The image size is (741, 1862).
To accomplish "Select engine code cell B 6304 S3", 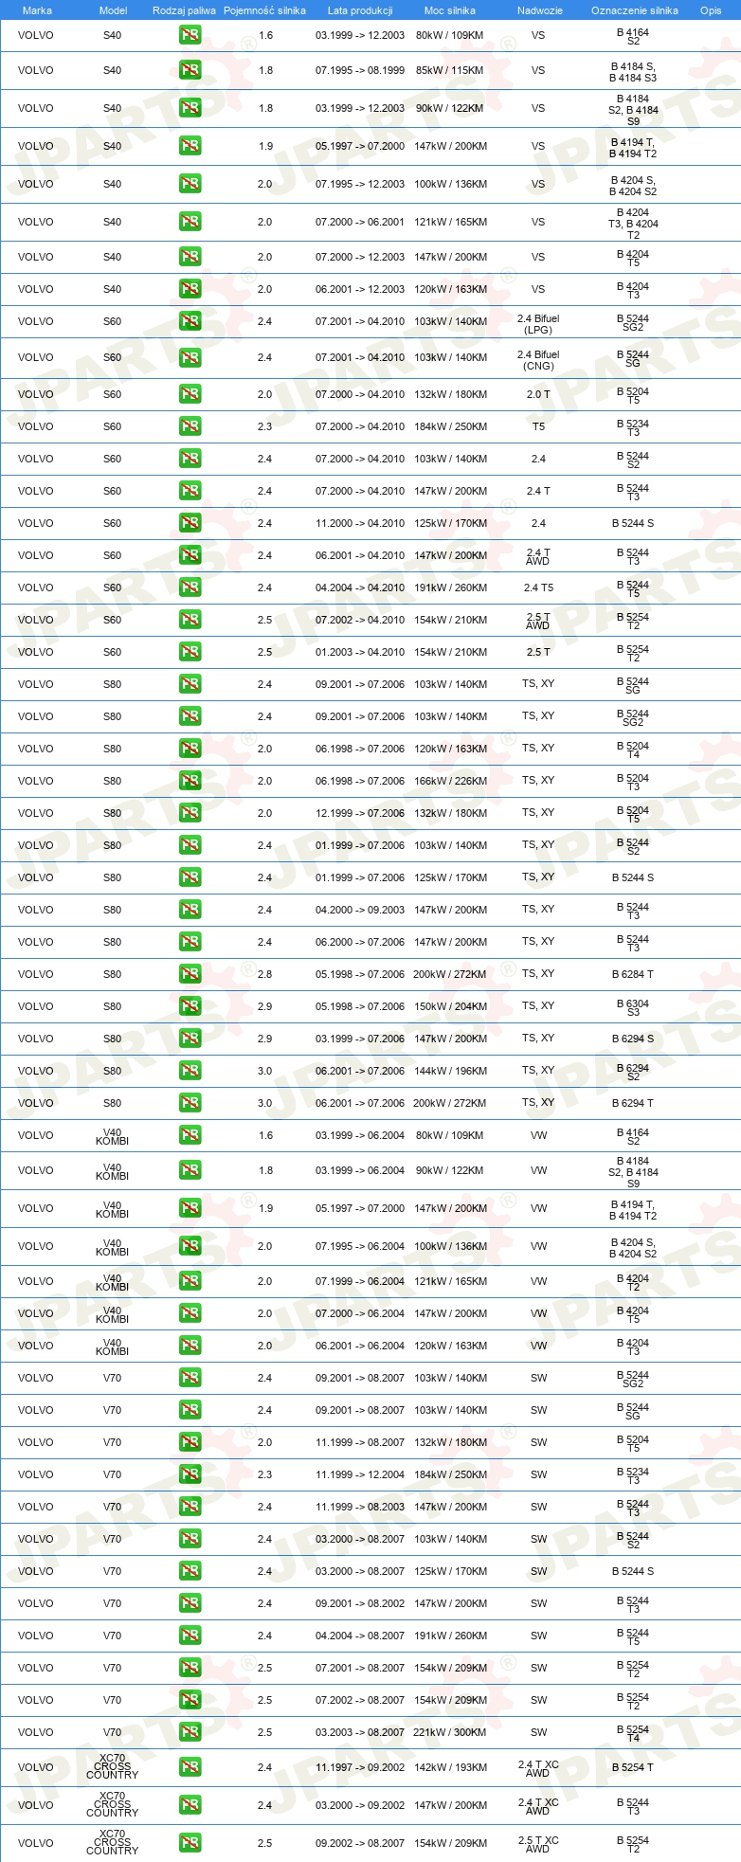I will coord(633,1007).
